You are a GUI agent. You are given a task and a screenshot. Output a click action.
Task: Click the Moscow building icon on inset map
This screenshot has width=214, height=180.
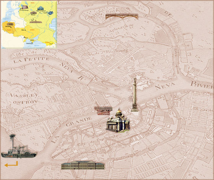point(34,13)
